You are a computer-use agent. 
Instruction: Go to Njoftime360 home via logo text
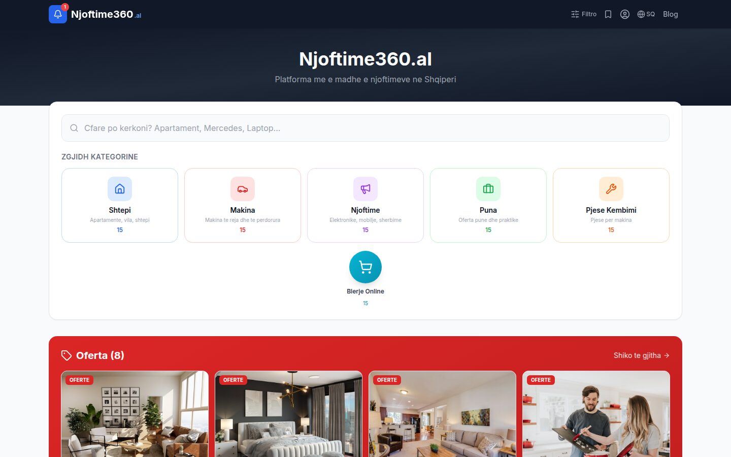pyautogui.click(x=106, y=14)
